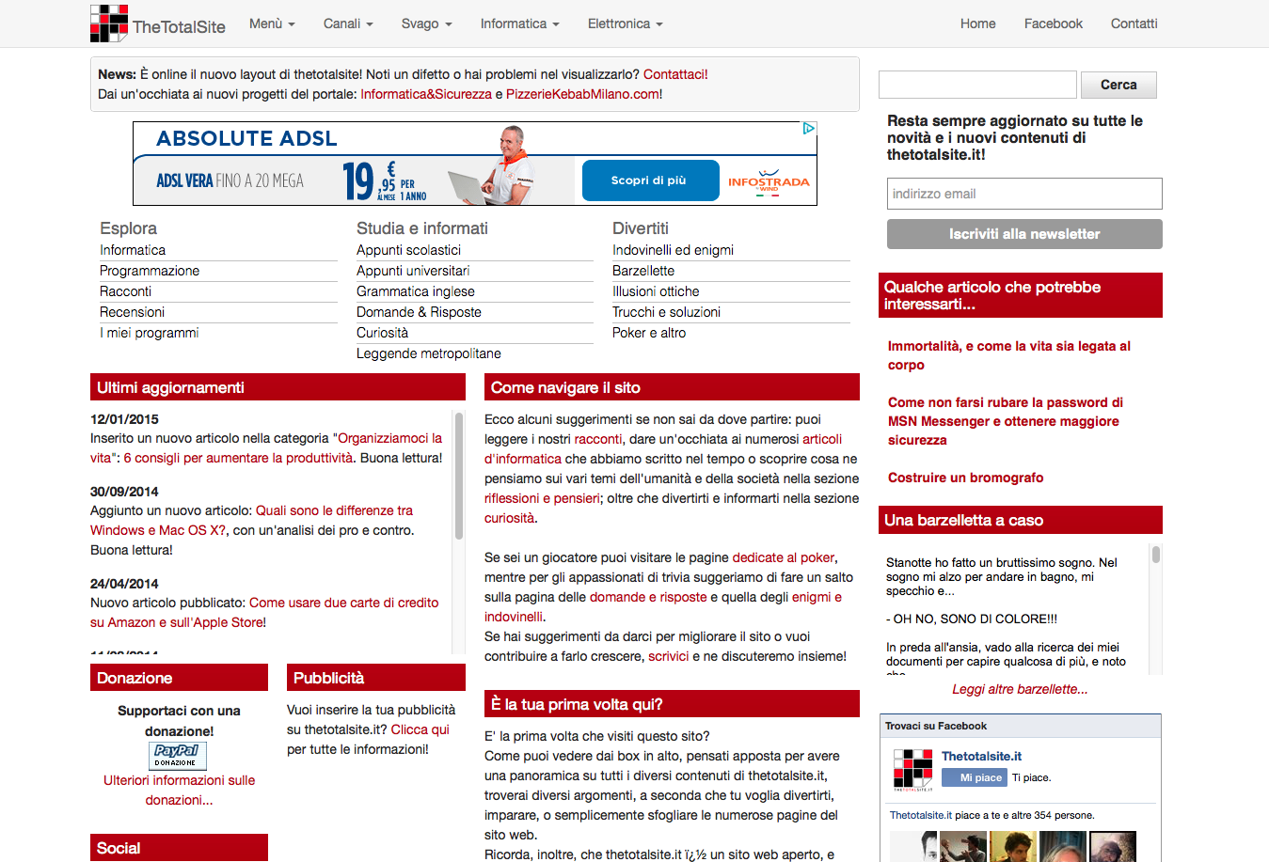The image size is (1269, 862).
Task: Click the TheTotalSite logo
Action: [x=157, y=24]
